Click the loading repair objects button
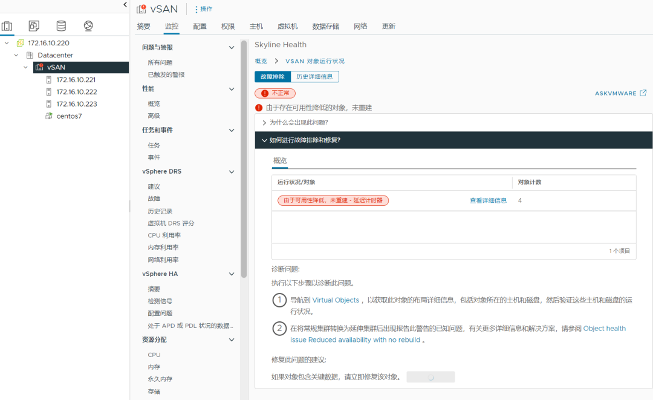The height and width of the screenshot is (400, 653). pos(430,377)
